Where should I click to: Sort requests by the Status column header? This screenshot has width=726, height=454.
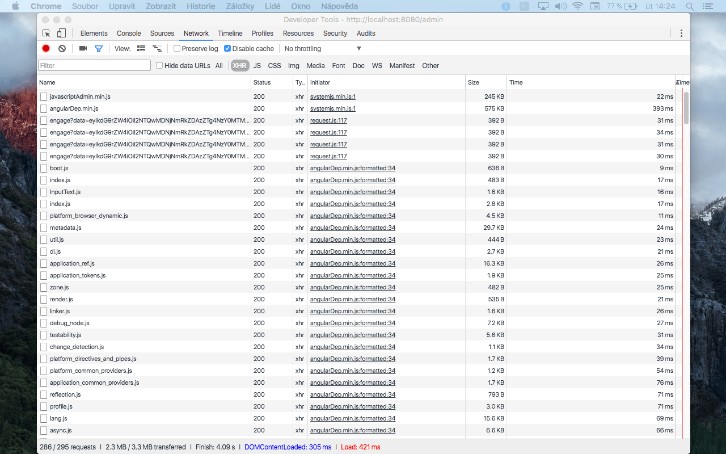point(262,82)
